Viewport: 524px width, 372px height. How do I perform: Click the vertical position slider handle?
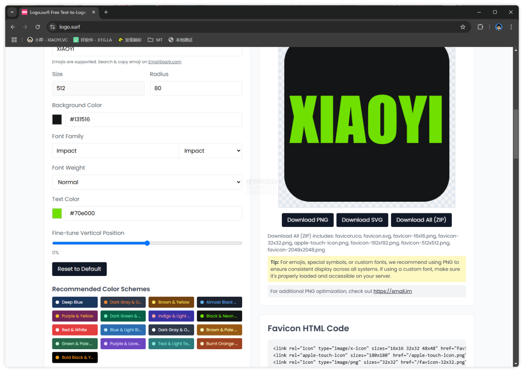click(x=147, y=243)
